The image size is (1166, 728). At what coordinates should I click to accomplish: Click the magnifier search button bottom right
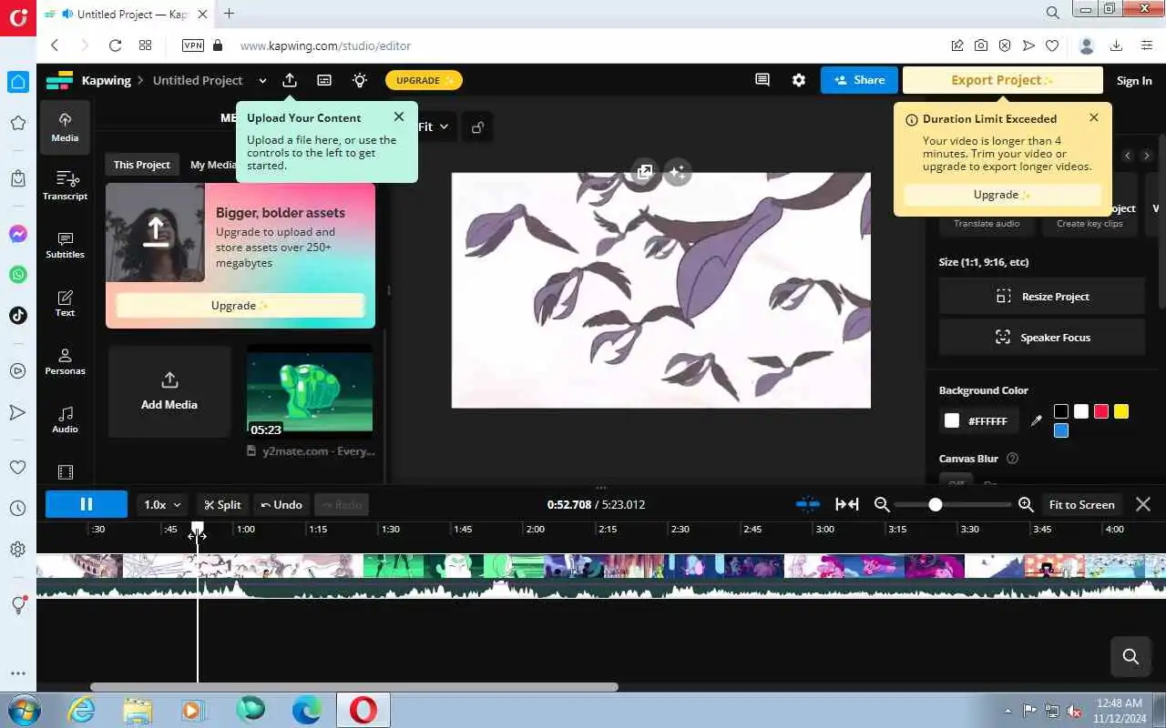click(x=1131, y=656)
